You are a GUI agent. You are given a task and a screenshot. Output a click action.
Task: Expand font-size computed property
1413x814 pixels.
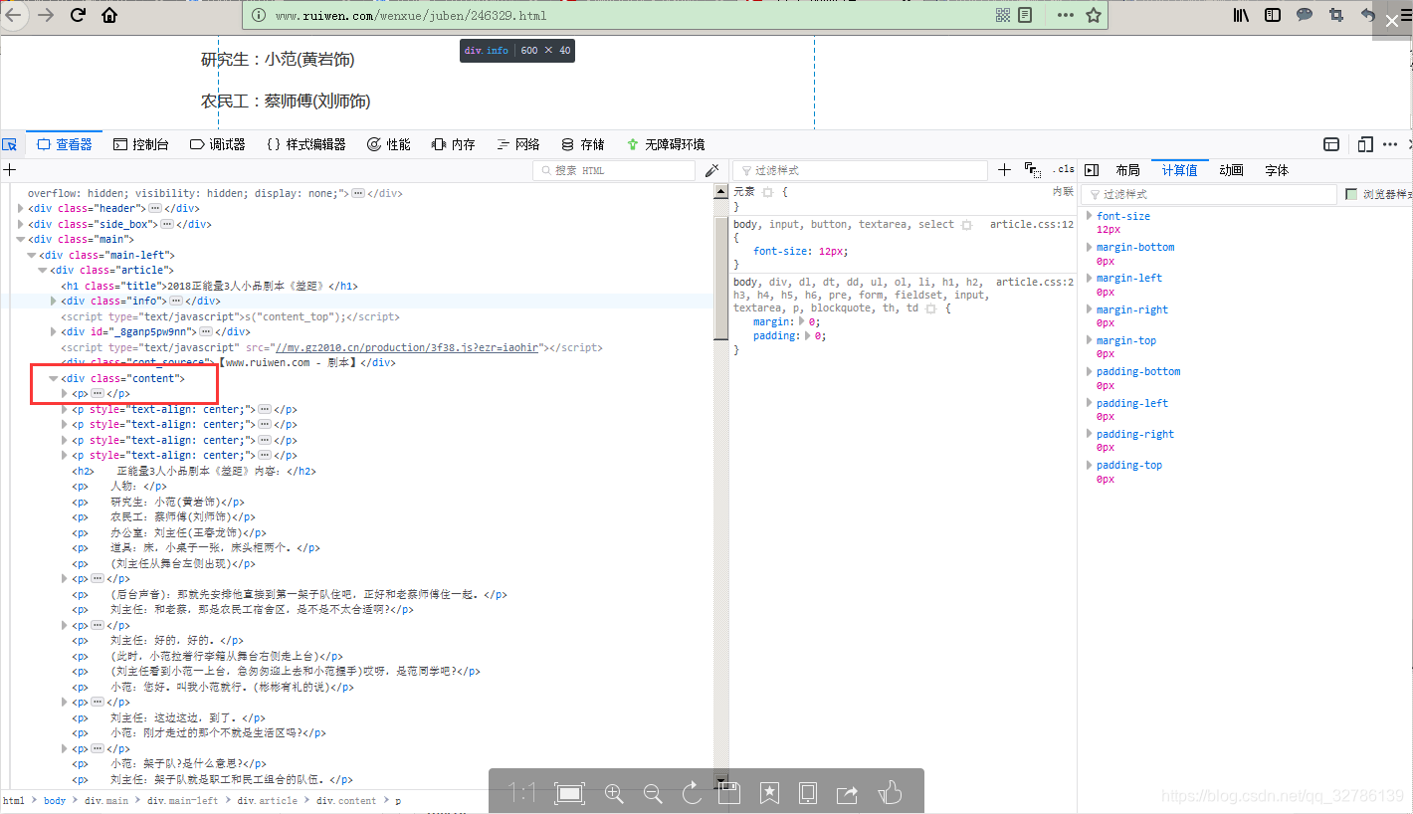(1090, 216)
